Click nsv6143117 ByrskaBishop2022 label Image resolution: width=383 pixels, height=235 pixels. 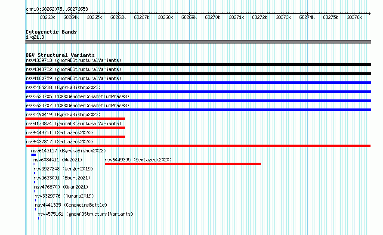[x=68, y=151]
